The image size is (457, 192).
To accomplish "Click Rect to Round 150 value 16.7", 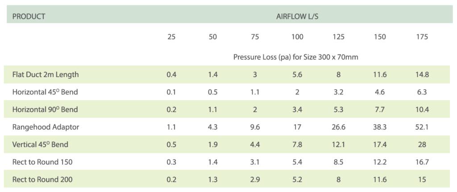I will click(x=422, y=162).
